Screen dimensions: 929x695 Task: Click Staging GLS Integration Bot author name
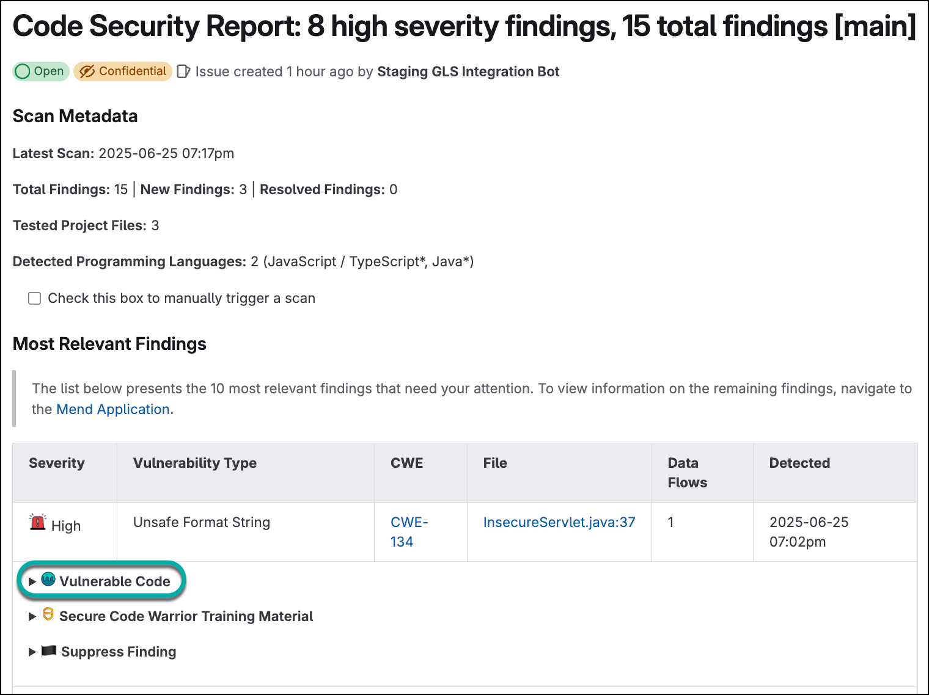click(x=468, y=71)
